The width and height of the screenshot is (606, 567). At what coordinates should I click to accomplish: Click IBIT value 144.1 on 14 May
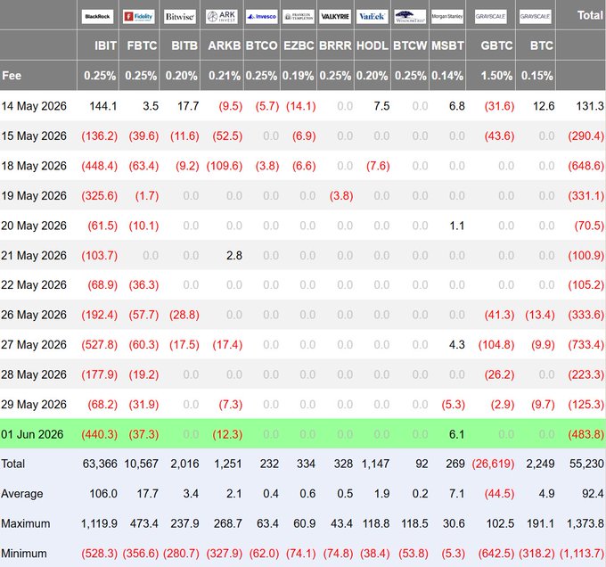point(103,106)
